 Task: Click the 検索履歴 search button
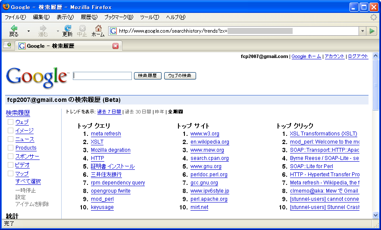coord(148,76)
